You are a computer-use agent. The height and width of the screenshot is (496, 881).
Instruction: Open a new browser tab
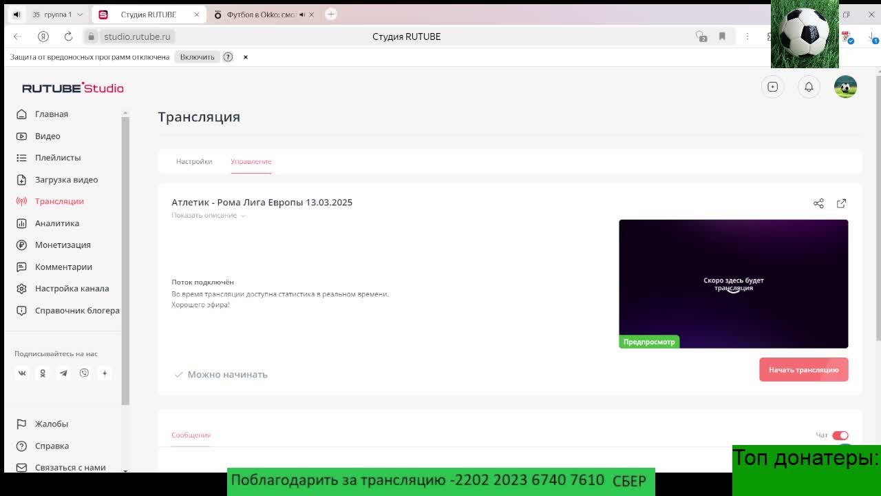(x=331, y=14)
